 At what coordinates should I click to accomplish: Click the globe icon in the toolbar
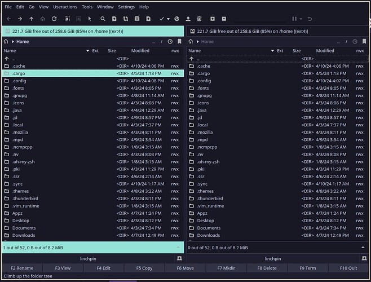point(176,19)
